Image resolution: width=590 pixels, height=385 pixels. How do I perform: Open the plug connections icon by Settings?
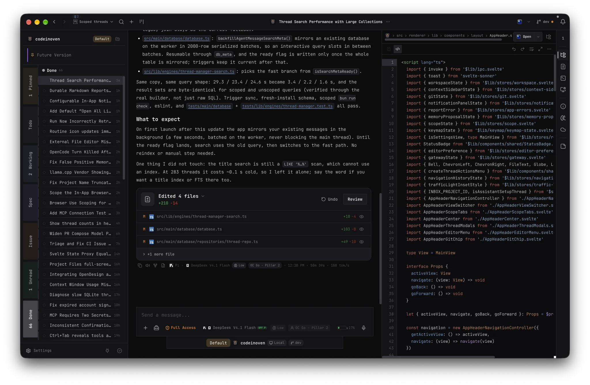107,350
